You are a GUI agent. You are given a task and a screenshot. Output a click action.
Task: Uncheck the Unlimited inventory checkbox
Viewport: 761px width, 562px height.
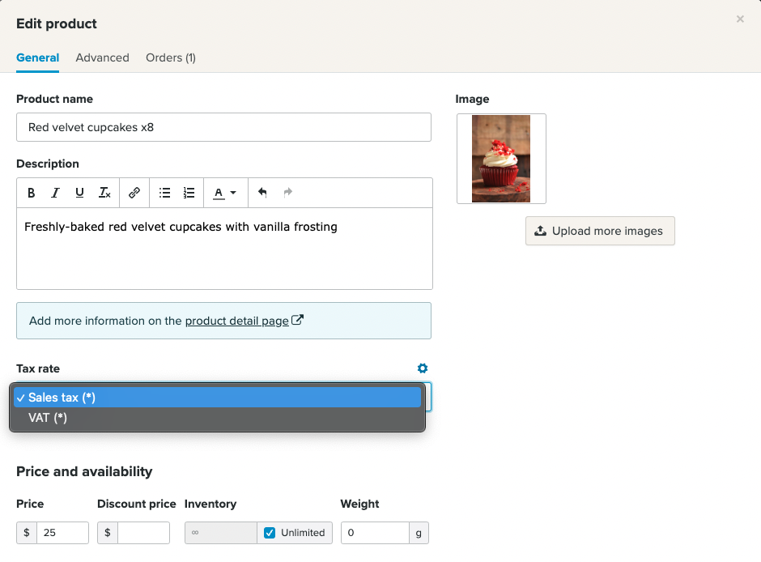pos(270,533)
